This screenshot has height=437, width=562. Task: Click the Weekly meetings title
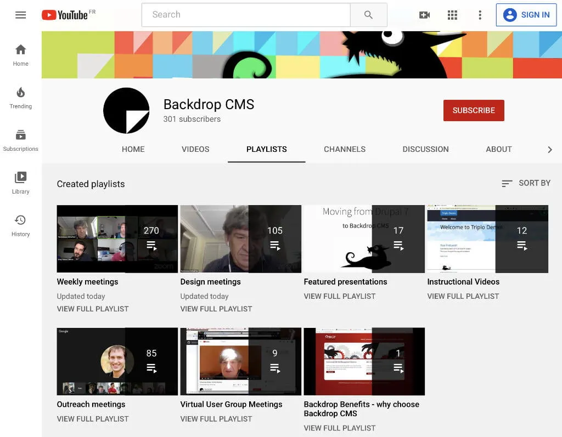pos(87,282)
